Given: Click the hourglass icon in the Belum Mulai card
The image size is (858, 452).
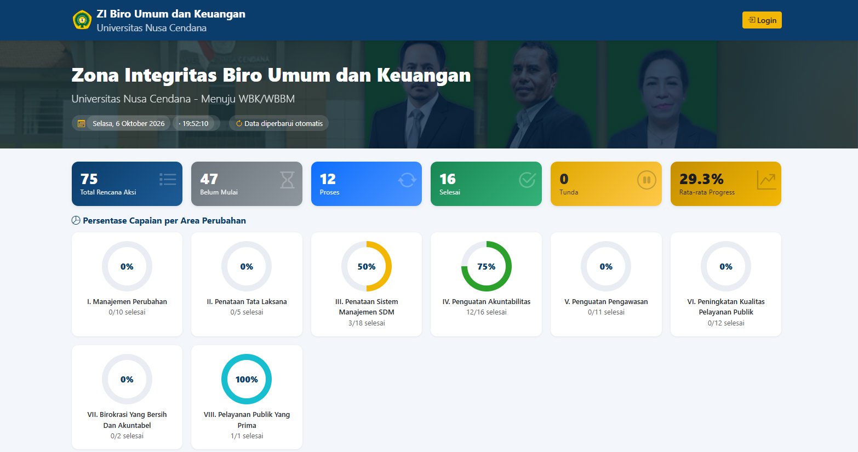Looking at the screenshot, I should [287, 180].
